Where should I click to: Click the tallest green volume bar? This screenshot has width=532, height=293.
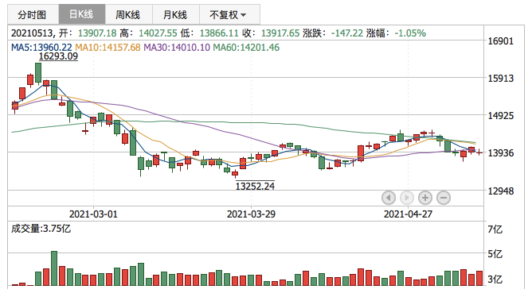click(54, 268)
